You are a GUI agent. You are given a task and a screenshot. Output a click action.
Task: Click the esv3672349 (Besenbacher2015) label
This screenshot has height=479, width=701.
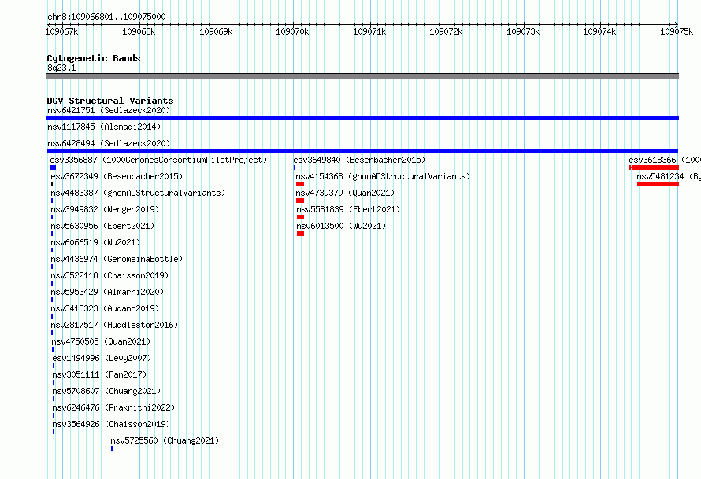[117, 176]
